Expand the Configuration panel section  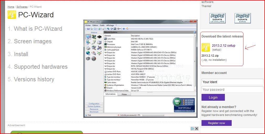94,104
